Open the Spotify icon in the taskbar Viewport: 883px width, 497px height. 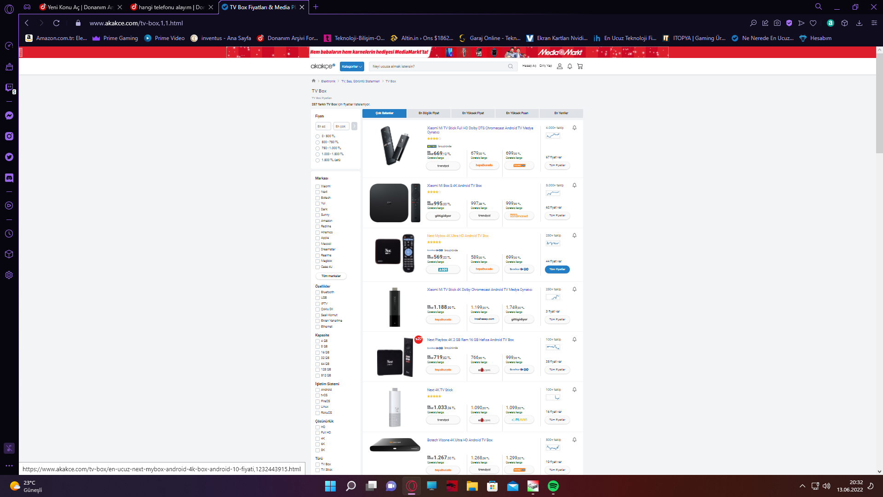click(x=553, y=486)
